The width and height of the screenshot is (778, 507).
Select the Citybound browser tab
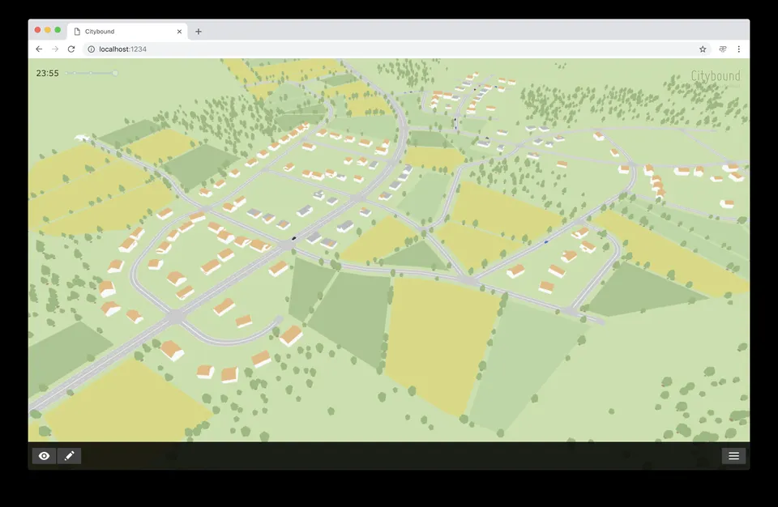(127, 32)
